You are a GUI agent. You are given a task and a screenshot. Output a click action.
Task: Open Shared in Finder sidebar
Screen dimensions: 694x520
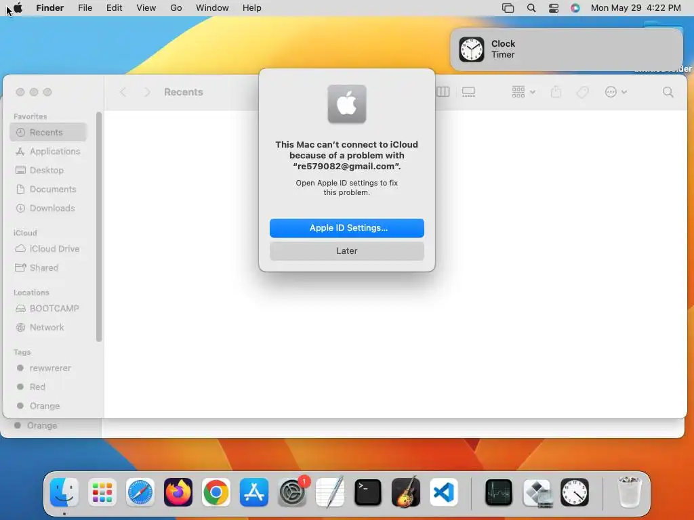pos(48,268)
